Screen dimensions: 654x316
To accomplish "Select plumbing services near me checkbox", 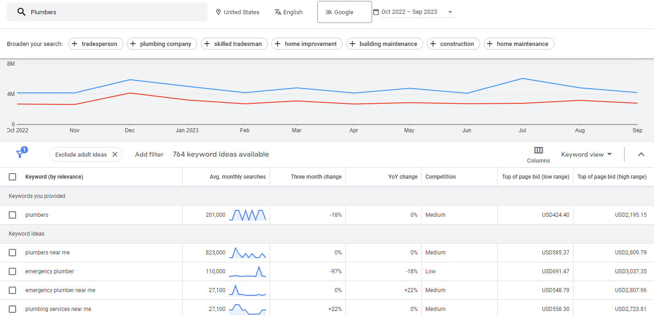I will 12,309.
